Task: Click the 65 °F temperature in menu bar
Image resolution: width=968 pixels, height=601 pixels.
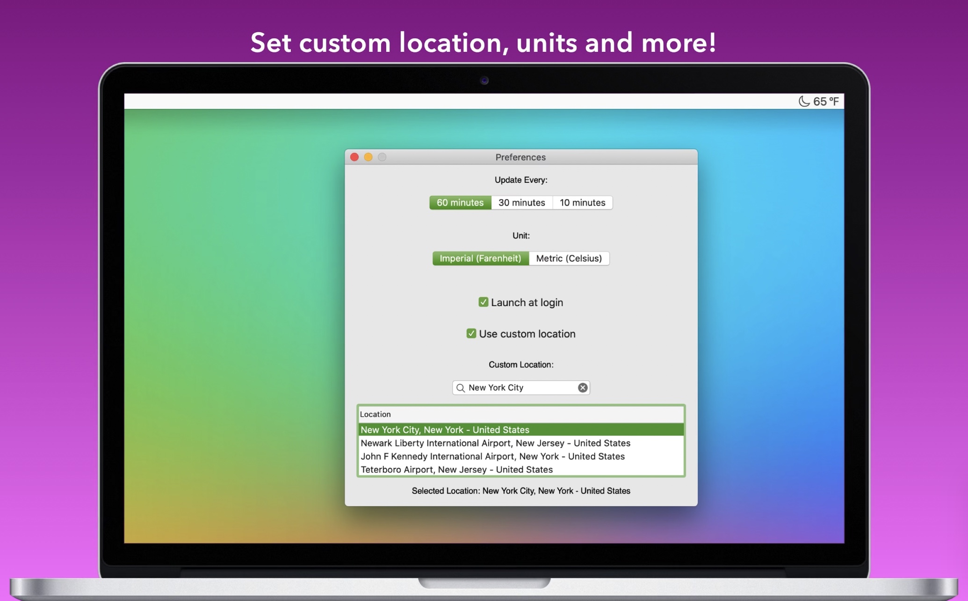Action: pos(826,101)
